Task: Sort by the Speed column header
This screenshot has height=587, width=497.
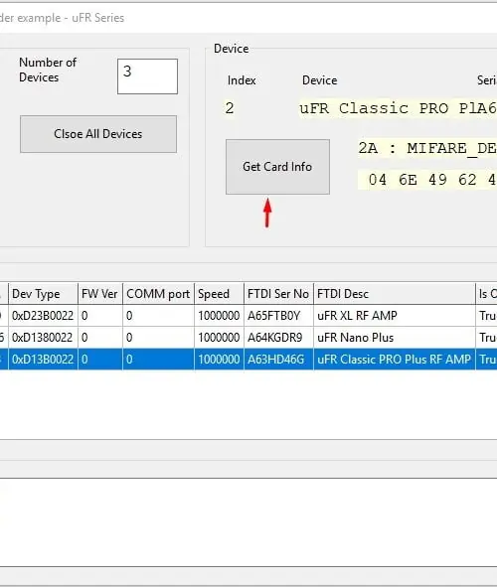Action: pos(219,294)
